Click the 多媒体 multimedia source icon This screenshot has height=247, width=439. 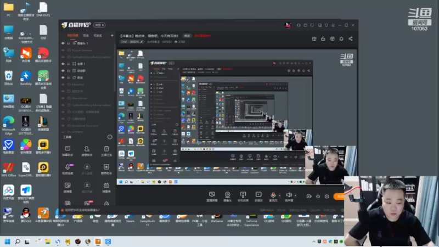[258, 197]
